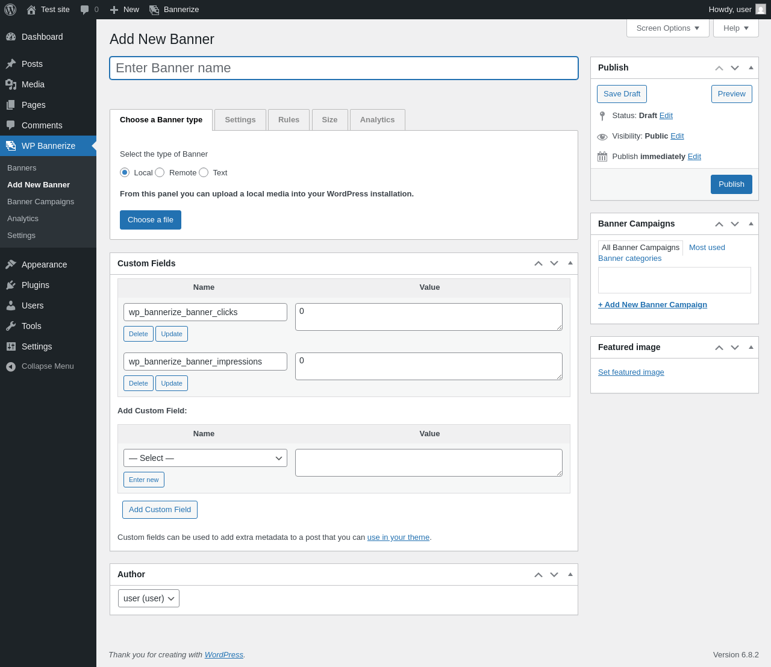Switch to the Rules tab
The height and width of the screenshot is (667, 771).
[x=289, y=120]
